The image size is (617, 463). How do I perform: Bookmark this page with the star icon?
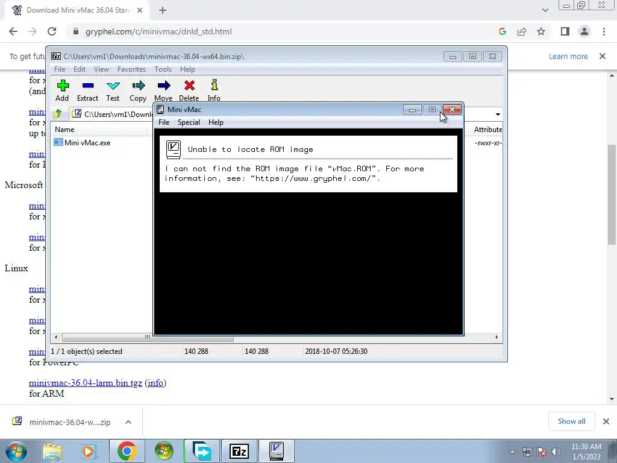tap(541, 31)
